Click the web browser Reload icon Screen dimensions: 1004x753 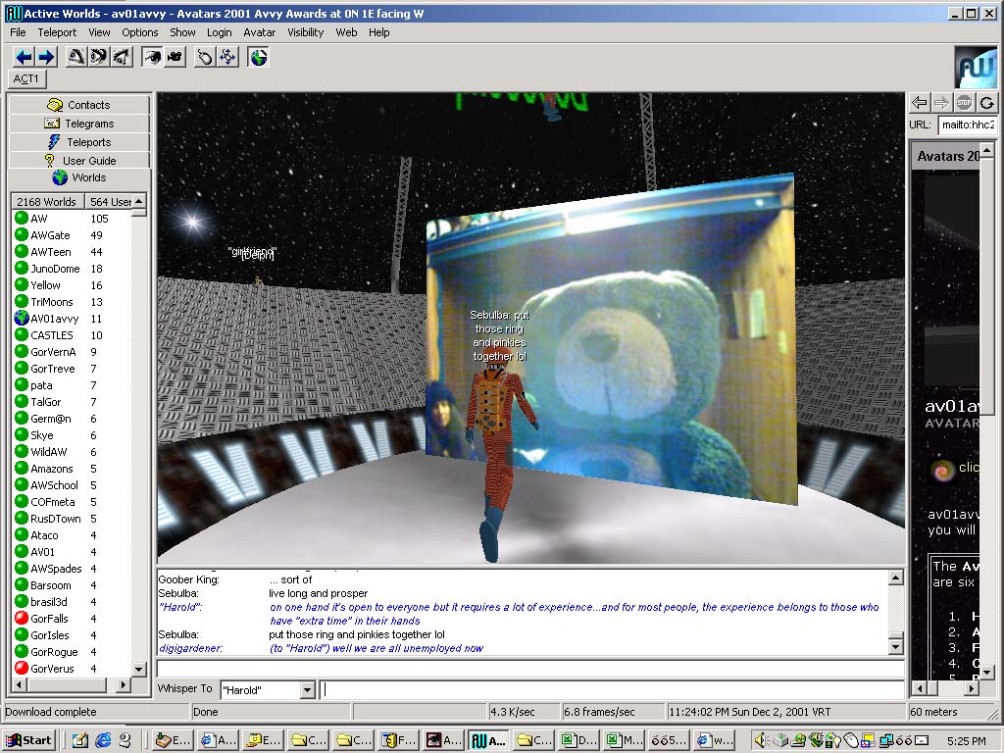click(986, 102)
